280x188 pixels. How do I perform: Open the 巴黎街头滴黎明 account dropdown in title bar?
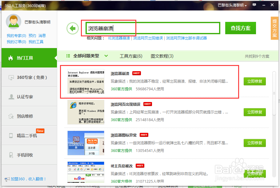click(x=232, y=5)
